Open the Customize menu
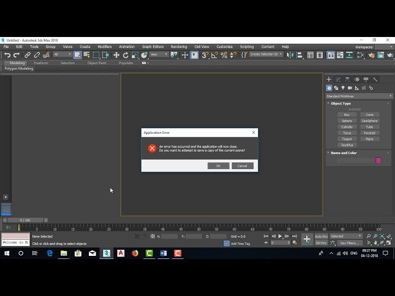 pos(225,47)
